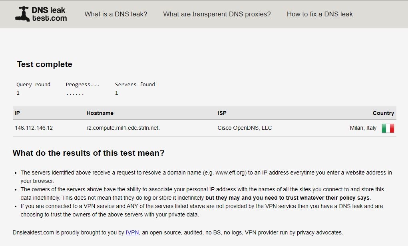Click the ISP column header
Screen dimensions: 408x246
tap(222, 113)
